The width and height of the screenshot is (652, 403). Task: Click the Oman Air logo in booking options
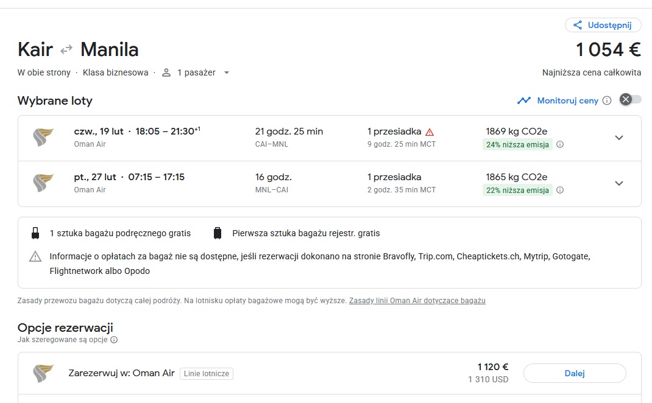[43, 373]
